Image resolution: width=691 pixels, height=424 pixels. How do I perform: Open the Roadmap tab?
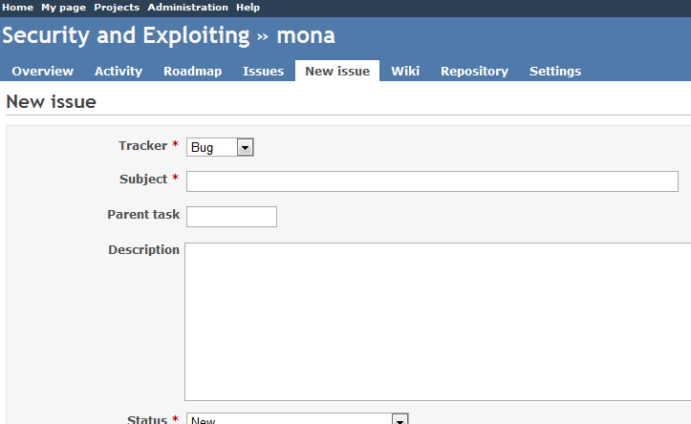[192, 71]
